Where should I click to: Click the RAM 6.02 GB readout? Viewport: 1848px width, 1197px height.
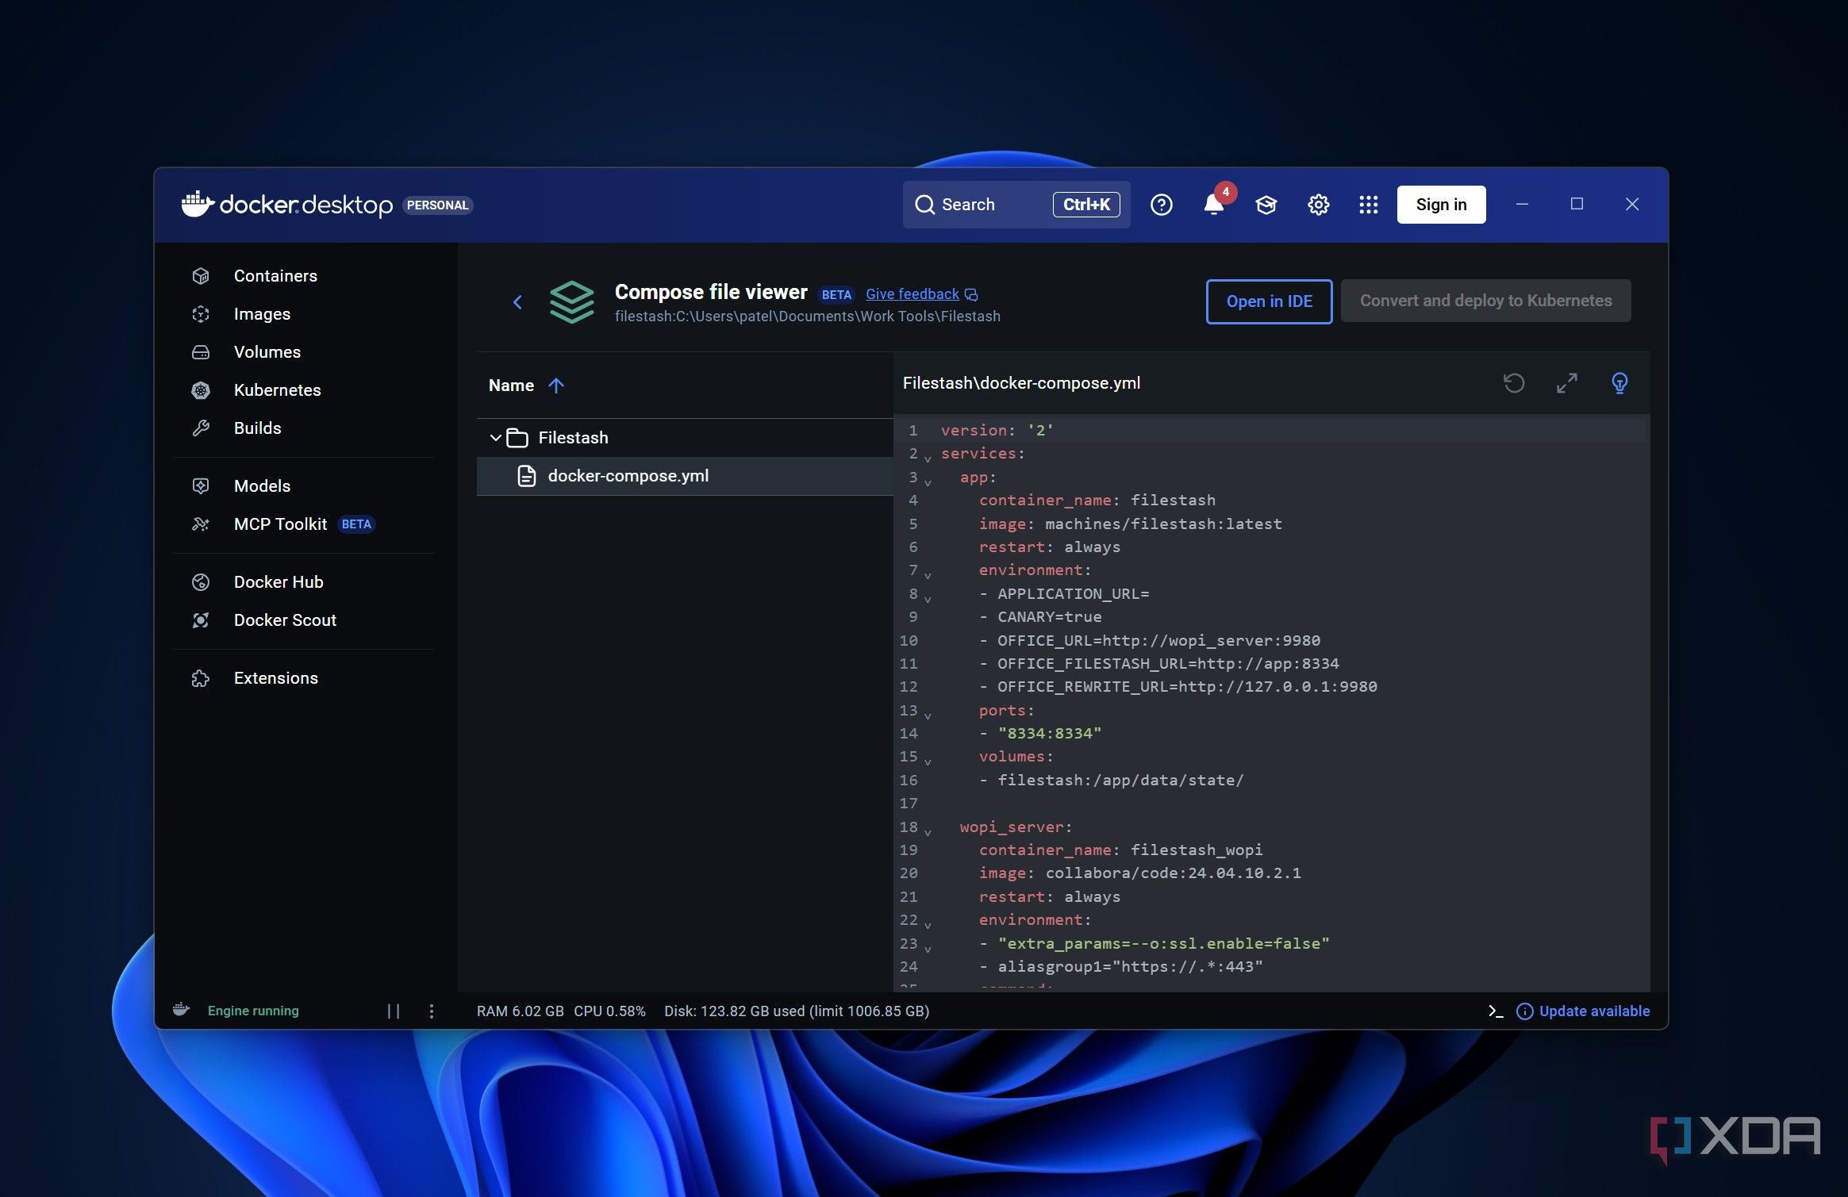click(521, 1011)
